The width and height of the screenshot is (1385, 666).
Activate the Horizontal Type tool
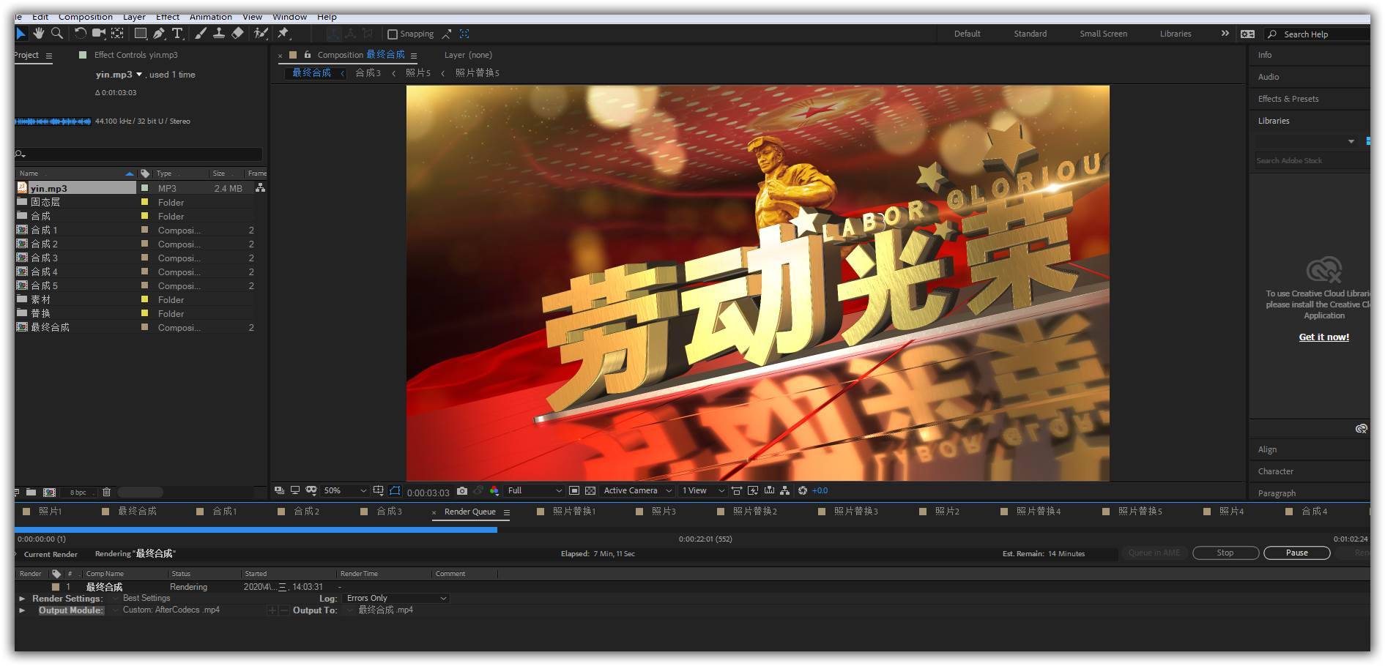click(177, 34)
